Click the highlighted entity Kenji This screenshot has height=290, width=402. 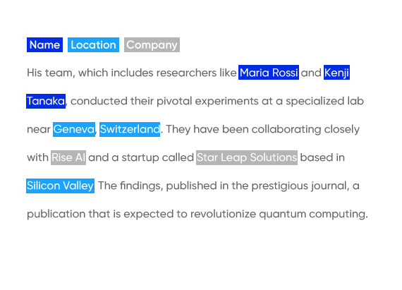click(x=336, y=73)
